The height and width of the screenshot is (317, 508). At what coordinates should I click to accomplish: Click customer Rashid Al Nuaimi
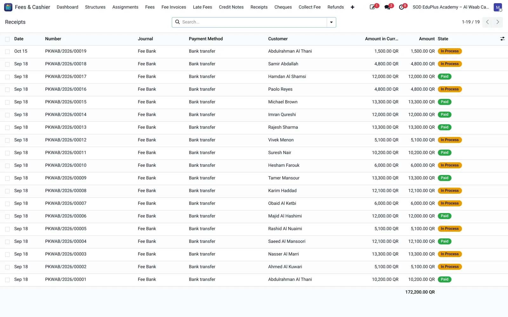coord(285,229)
